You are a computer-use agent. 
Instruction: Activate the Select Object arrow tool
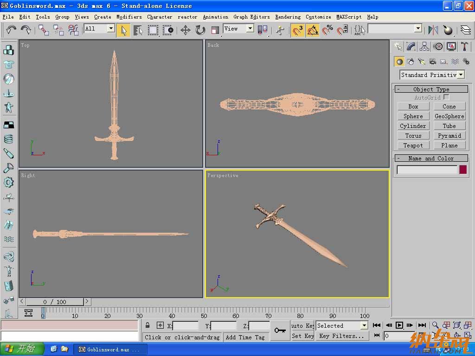pyautogui.click(x=123, y=30)
